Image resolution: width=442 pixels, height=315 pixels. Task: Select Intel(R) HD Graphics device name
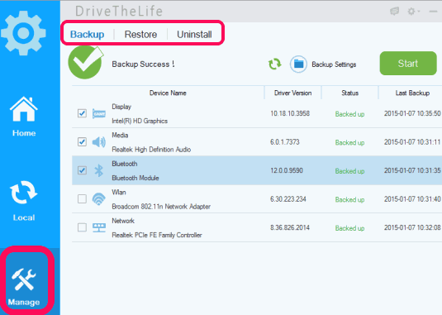(x=140, y=121)
